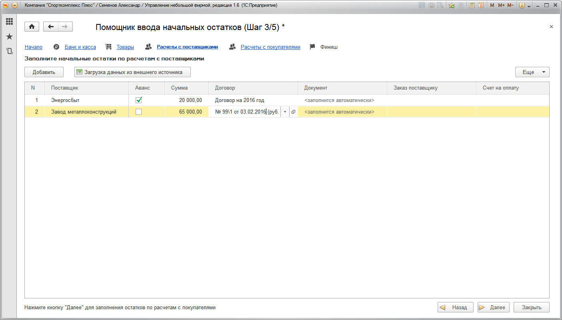Navigate back with the left arrow button

[51, 26]
